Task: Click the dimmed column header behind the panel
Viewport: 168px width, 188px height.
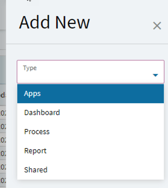Action: click(x=3, y=95)
